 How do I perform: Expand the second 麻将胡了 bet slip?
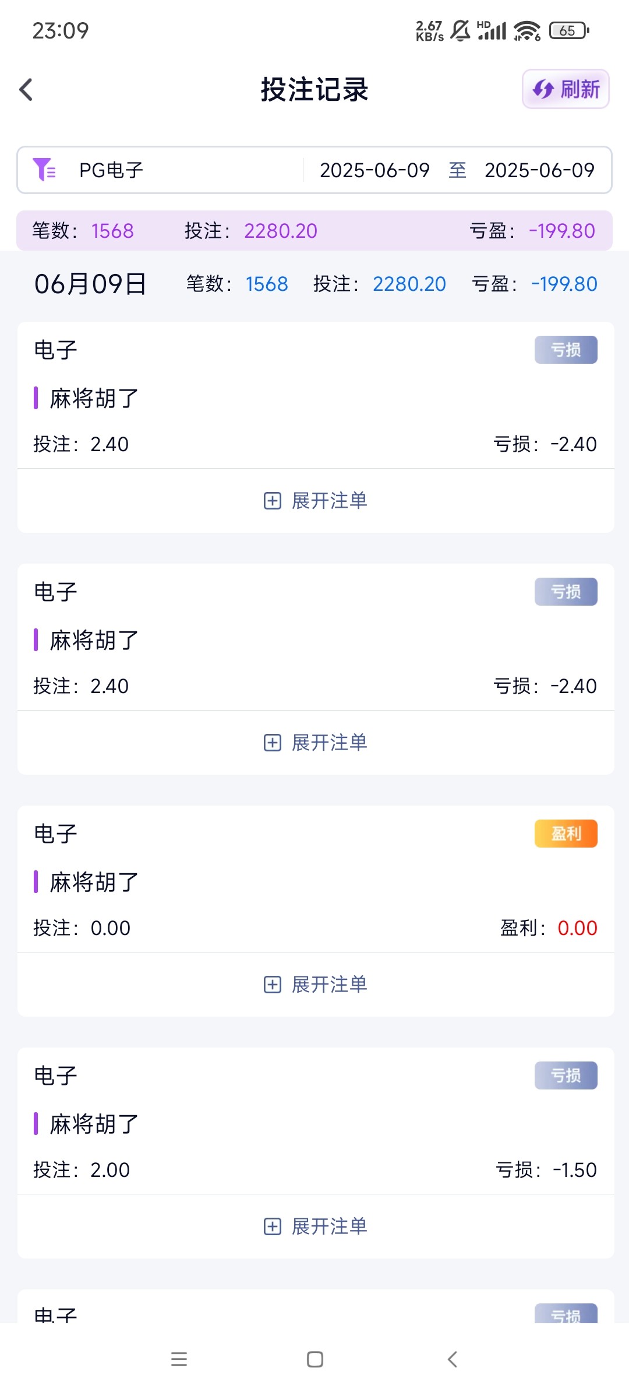(x=316, y=743)
